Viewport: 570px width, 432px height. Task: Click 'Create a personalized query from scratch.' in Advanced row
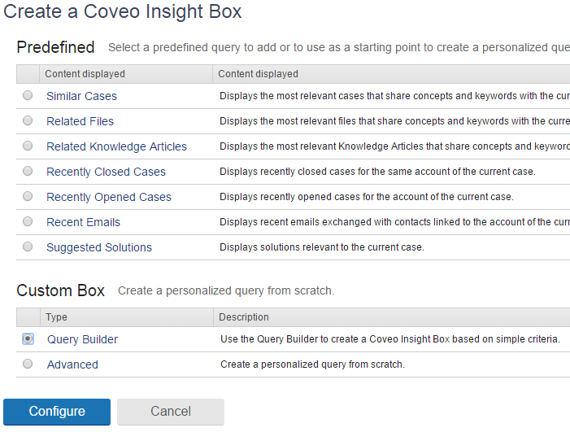[312, 364]
